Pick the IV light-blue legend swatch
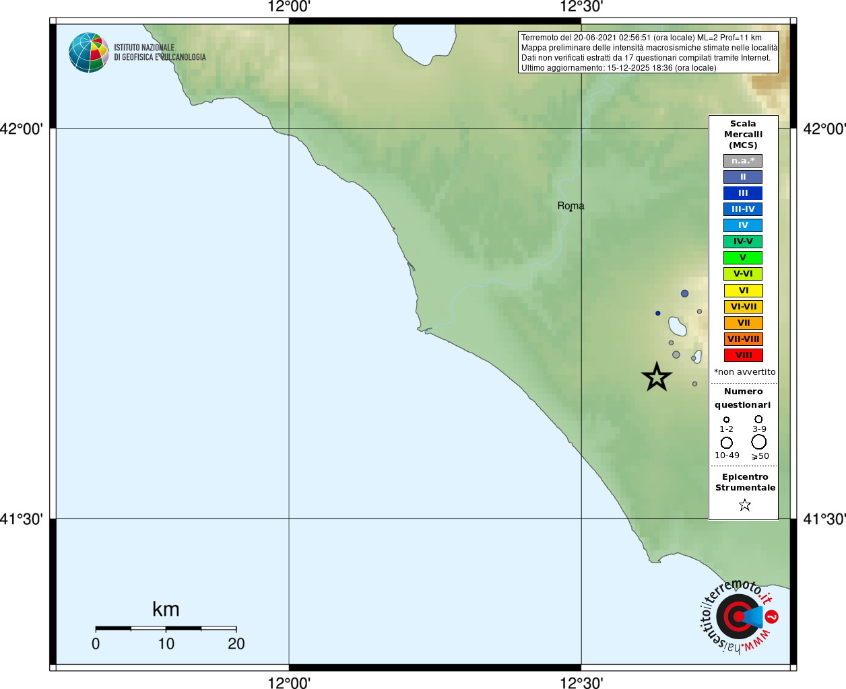The width and height of the screenshot is (846, 689). [743, 225]
